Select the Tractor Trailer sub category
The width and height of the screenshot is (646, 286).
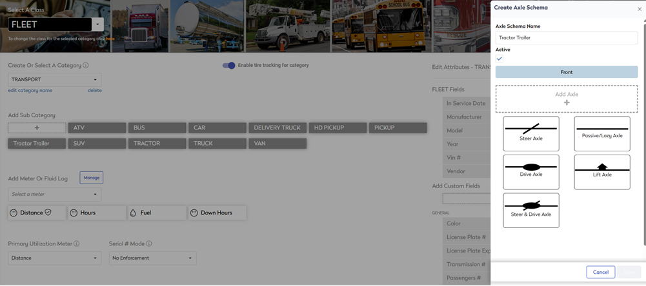(x=37, y=143)
